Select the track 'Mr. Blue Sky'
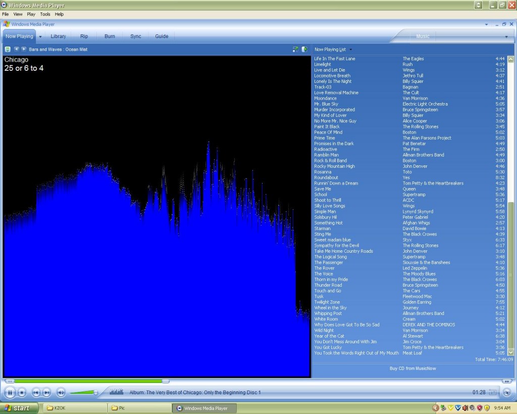Viewport: 517px width, 414px height. tap(409, 104)
